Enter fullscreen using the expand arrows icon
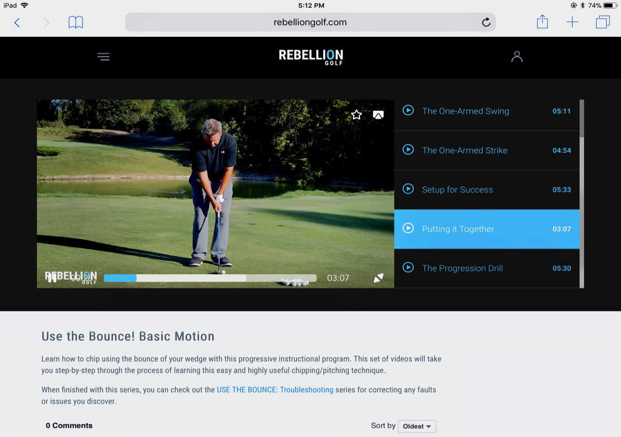 (x=378, y=278)
